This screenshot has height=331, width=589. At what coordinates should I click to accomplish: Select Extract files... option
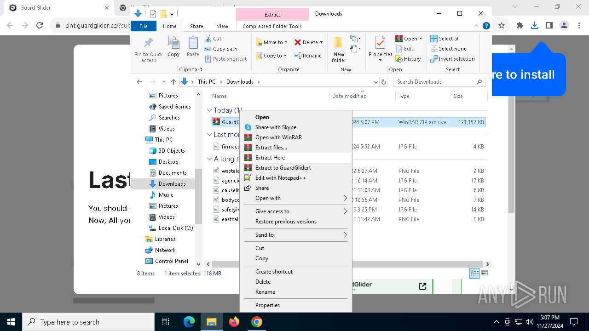296,148
